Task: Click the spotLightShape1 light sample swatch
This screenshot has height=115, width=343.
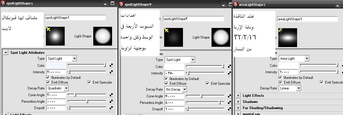Action: point(55,36)
